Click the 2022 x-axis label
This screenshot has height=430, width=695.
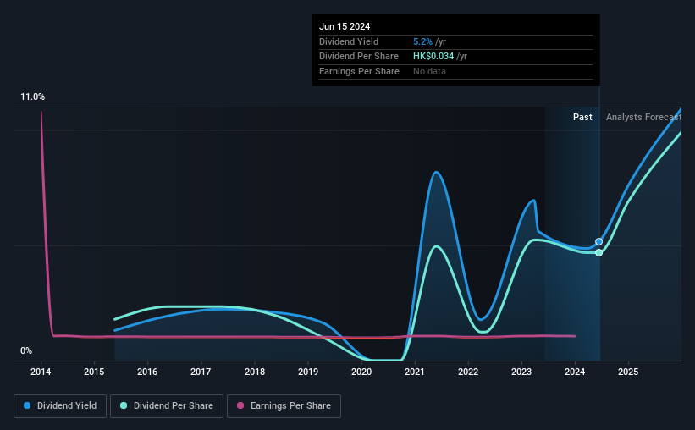[468, 372]
